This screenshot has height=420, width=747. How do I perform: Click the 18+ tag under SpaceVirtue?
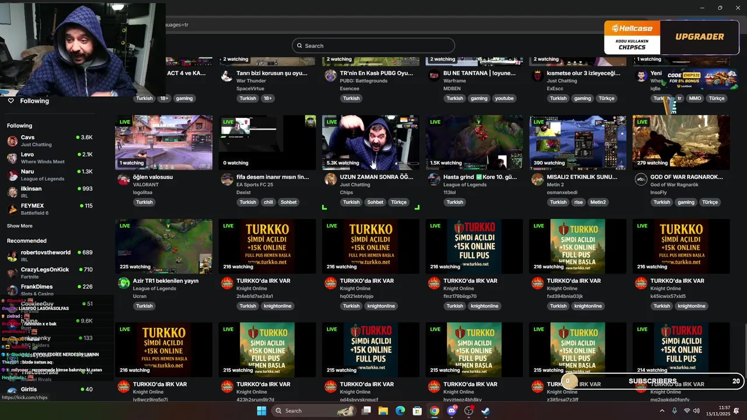point(267,99)
